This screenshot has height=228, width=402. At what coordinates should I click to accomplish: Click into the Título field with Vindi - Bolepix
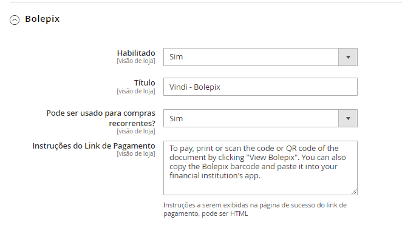point(261,87)
